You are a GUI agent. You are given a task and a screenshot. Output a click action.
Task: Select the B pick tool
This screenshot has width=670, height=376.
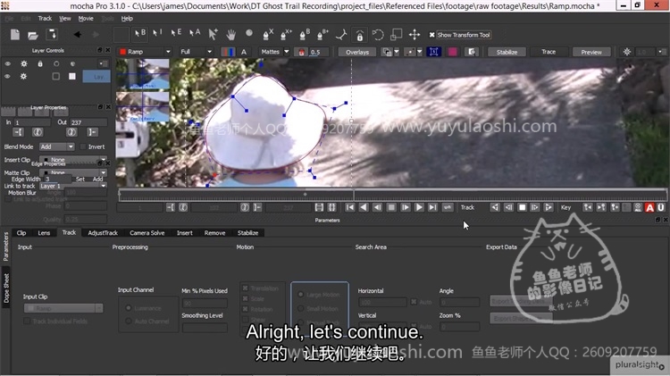(139, 33)
